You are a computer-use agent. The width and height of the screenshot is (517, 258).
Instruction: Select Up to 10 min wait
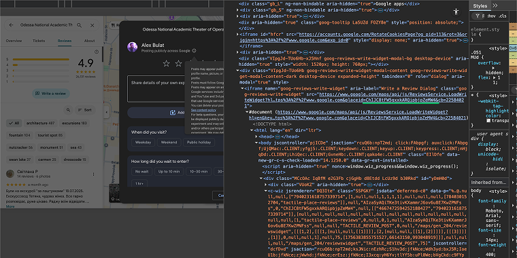pyautogui.click(x=169, y=172)
